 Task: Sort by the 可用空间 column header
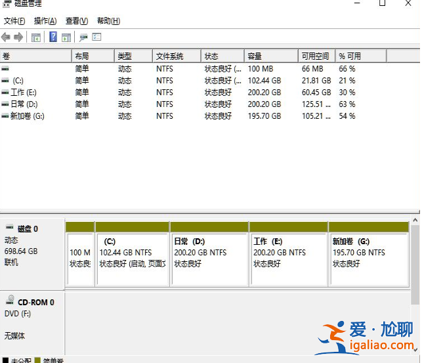coord(317,56)
